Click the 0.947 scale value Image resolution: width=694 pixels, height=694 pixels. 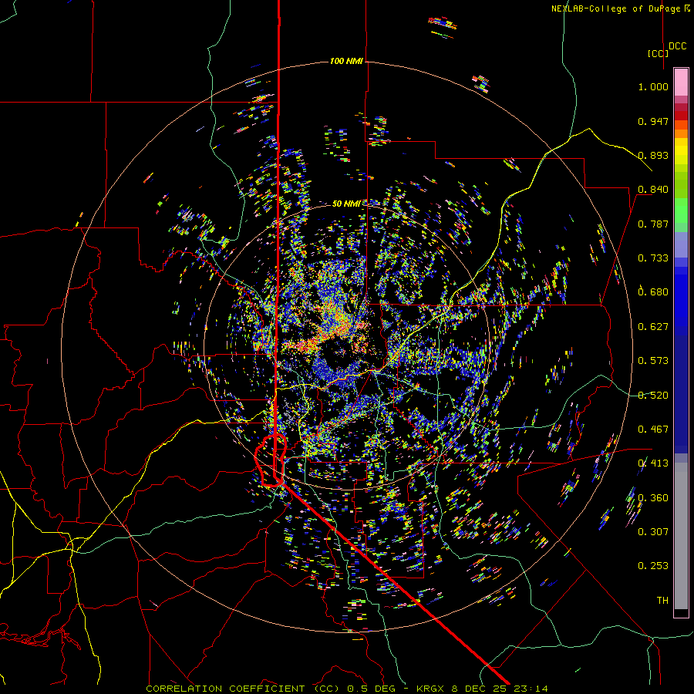(x=653, y=121)
